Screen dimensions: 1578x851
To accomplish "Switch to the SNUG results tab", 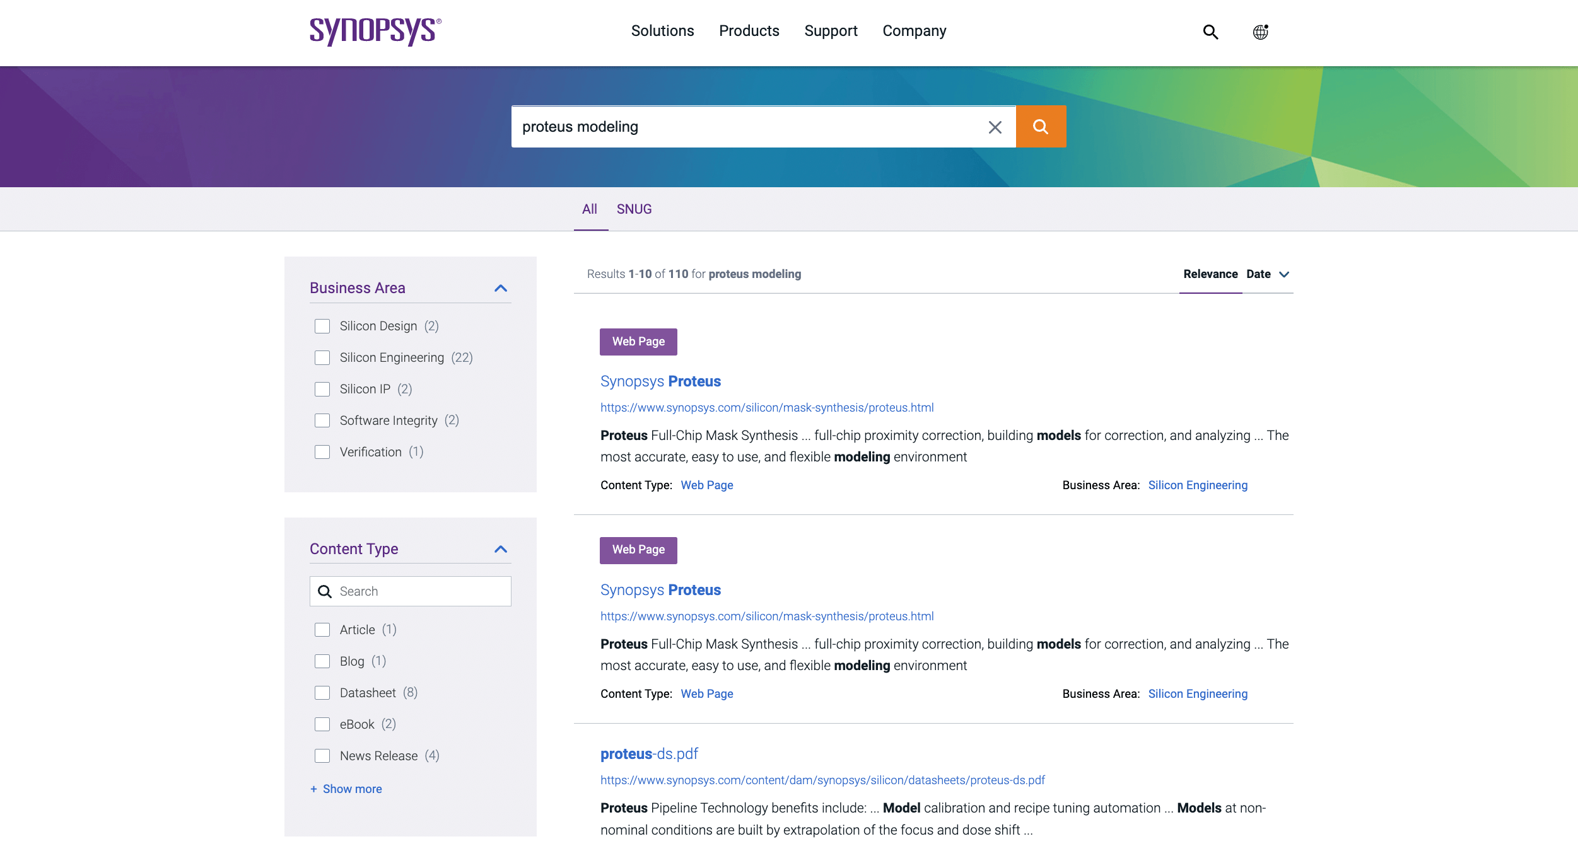I will pos(634,209).
